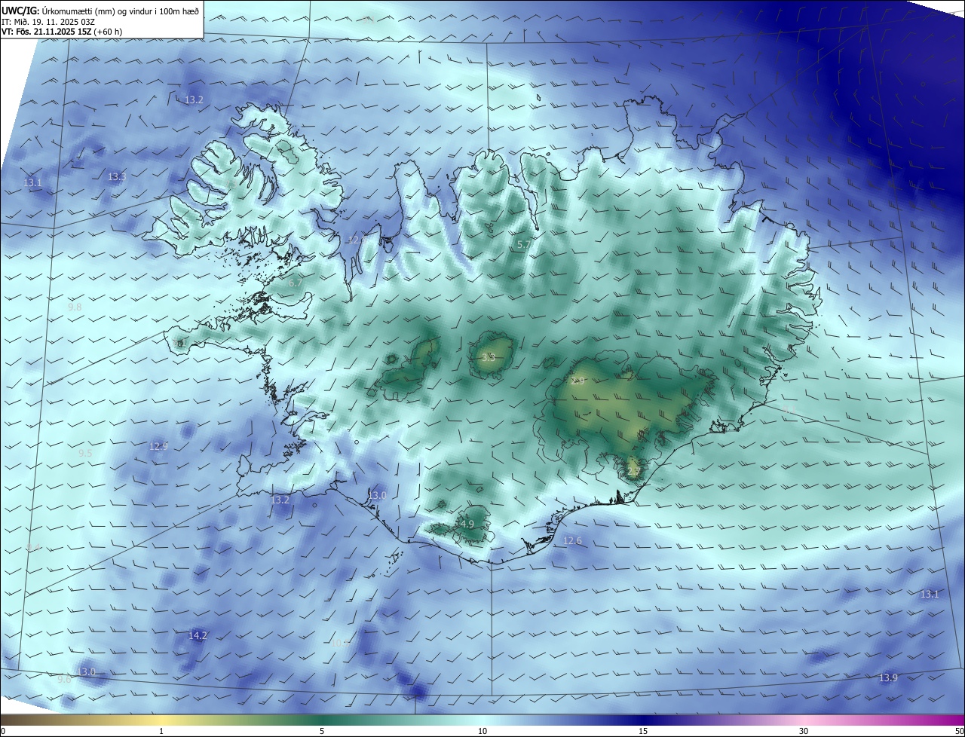Viewport: 965px width, 737px height.
Task: Click the '10' tick on the color scale
Action: click(x=482, y=731)
